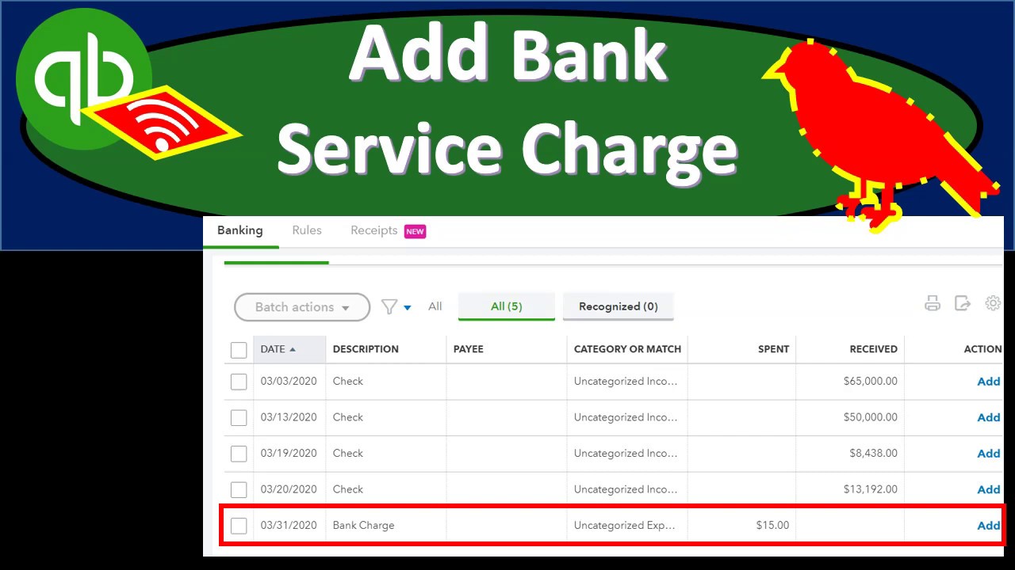Click the print icon above the table

(933, 303)
